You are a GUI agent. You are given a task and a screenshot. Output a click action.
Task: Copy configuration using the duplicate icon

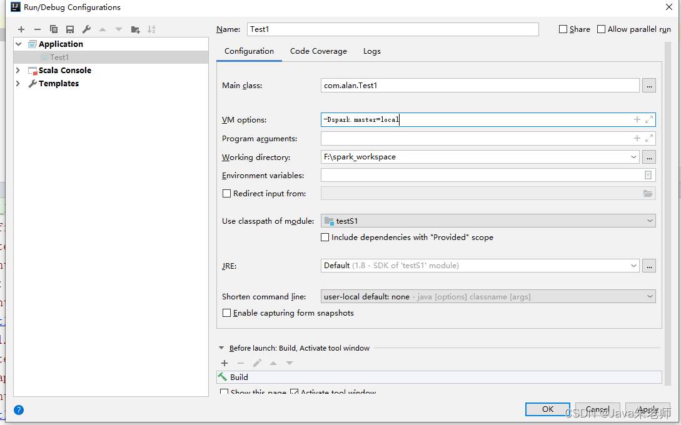click(x=53, y=29)
